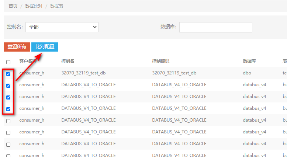The width and height of the screenshot is (287, 157).
Task: Select the dbo cell in first row
Action: click(247, 73)
